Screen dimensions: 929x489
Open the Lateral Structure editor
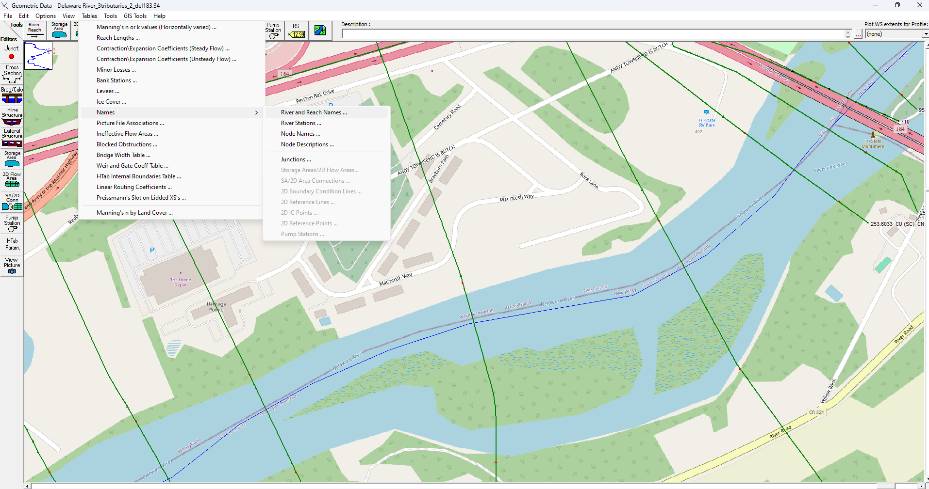12,138
